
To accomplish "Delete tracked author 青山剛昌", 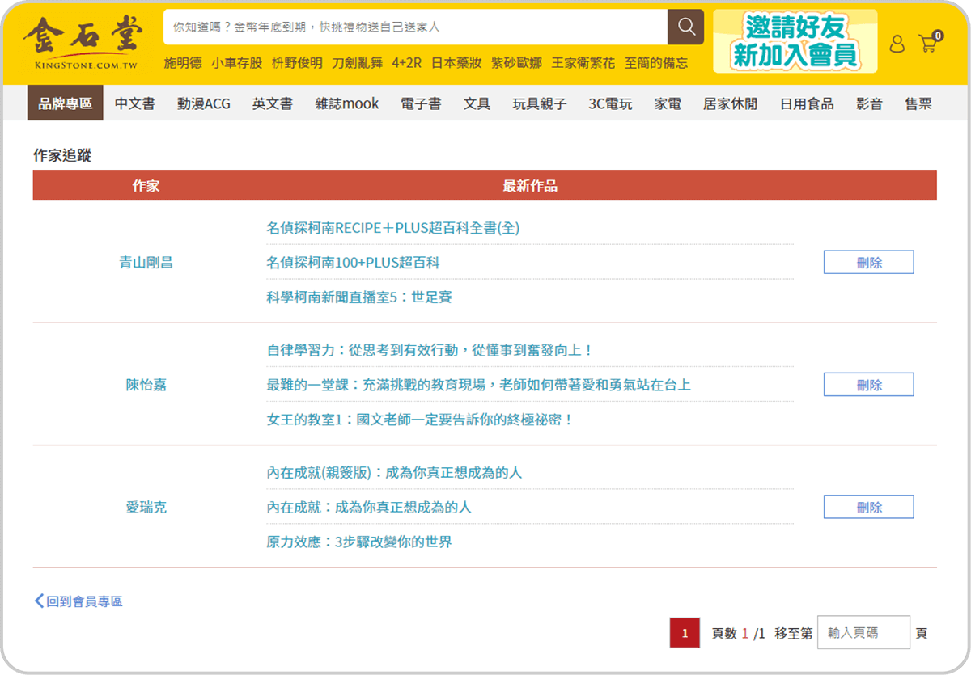I will [x=868, y=263].
